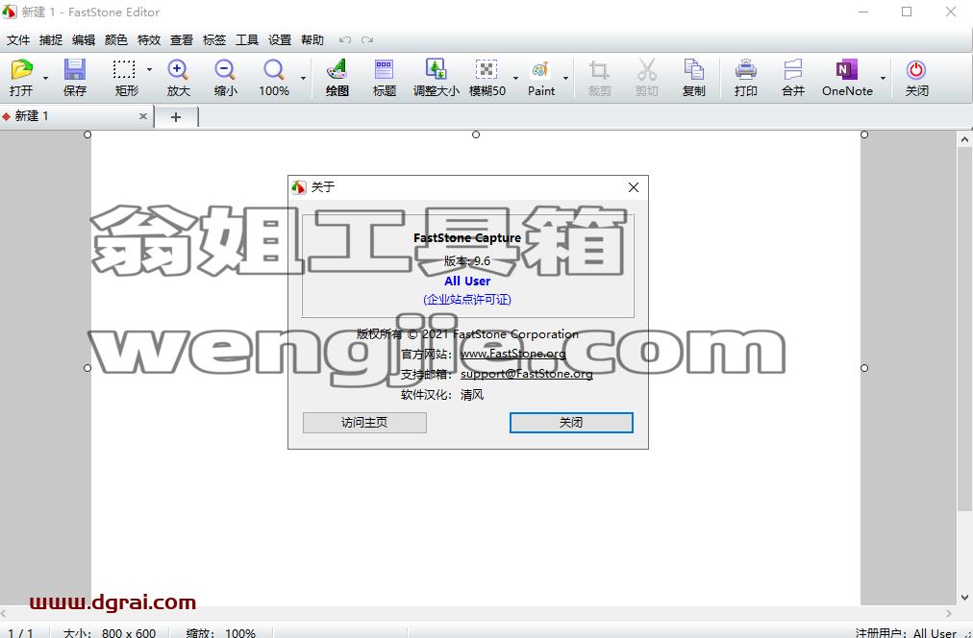Click the 裁剪 (Crop) icon
The width and height of the screenshot is (973, 638).
(x=599, y=69)
